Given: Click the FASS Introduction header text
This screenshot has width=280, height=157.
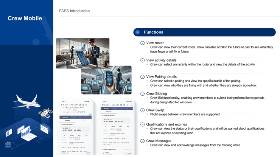Looking at the screenshot, I should 75,11.
